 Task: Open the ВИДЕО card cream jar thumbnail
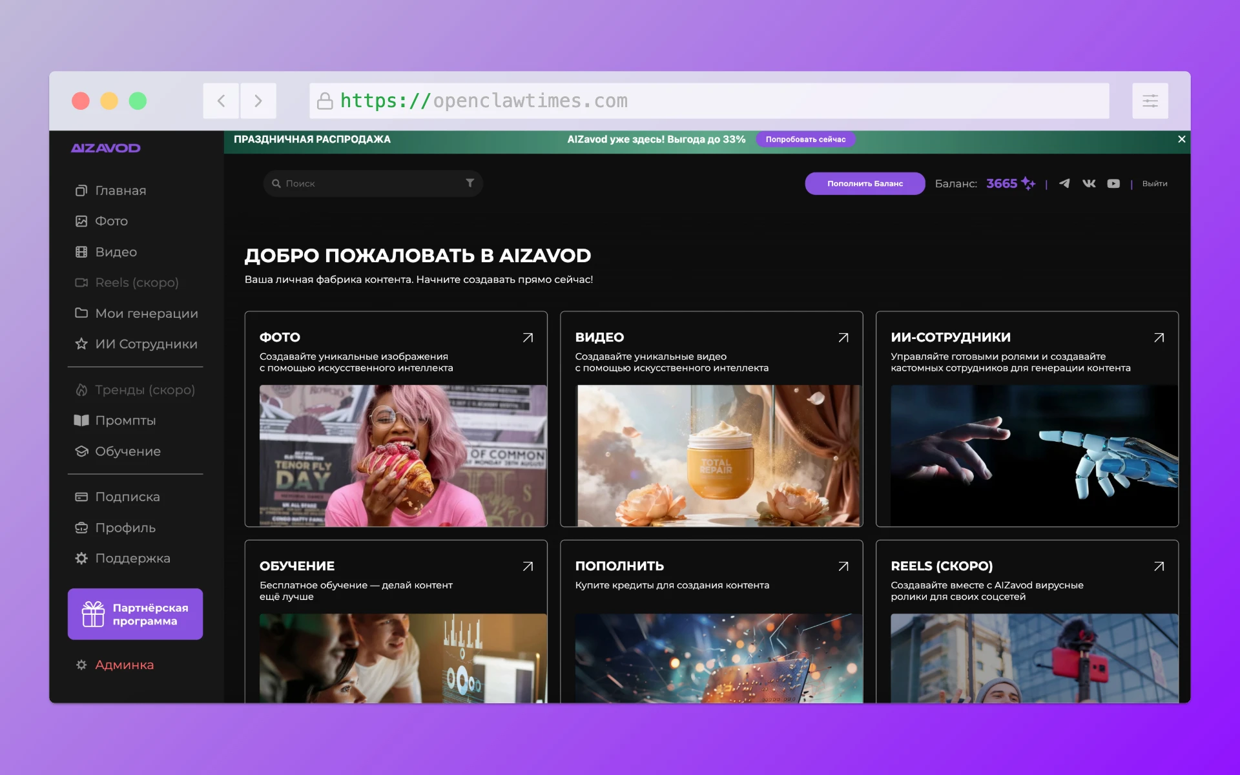pyautogui.click(x=719, y=456)
